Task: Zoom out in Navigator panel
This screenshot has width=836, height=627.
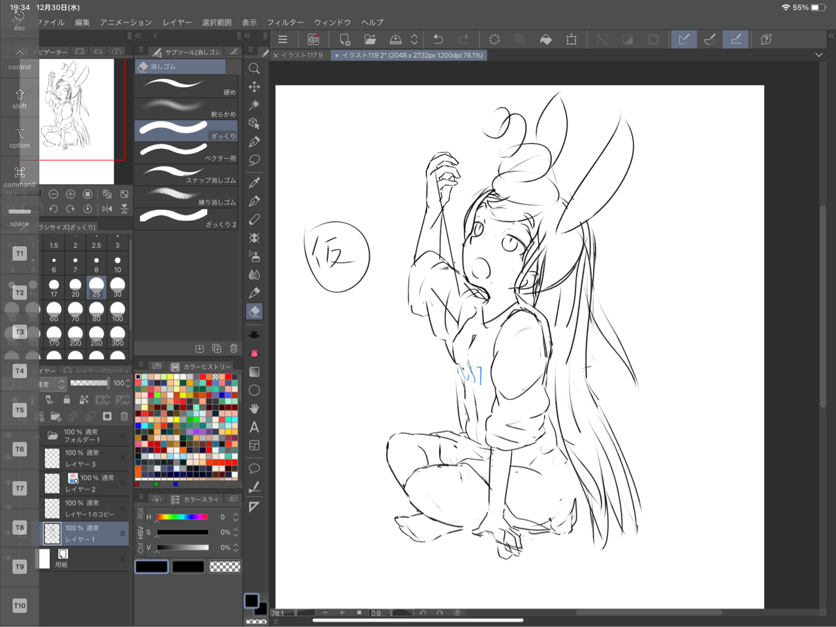Action: point(54,194)
